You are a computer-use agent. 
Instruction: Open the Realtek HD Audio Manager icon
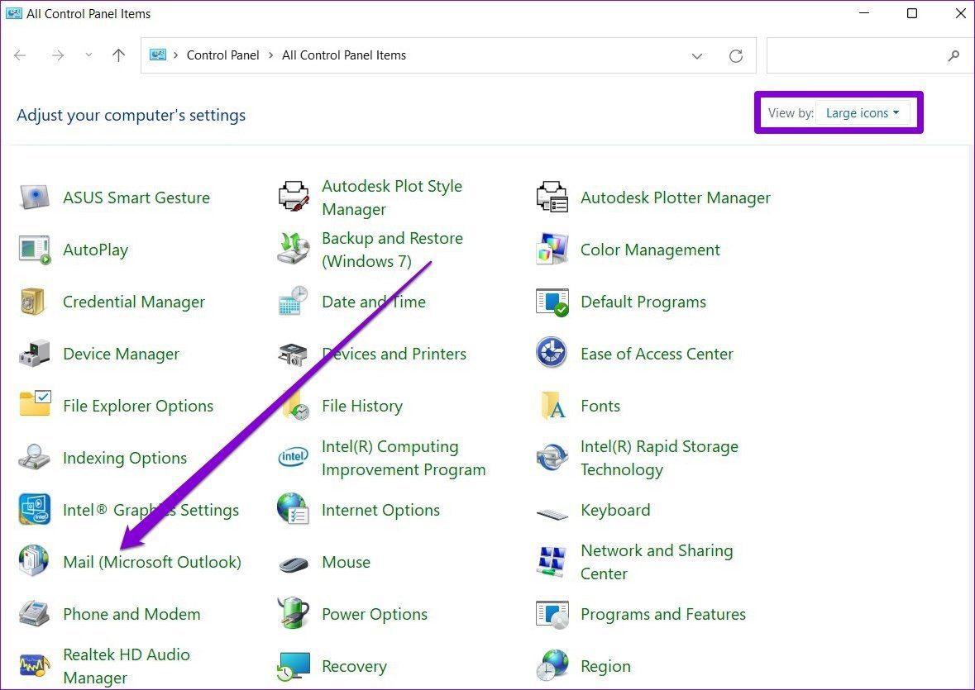point(34,666)
